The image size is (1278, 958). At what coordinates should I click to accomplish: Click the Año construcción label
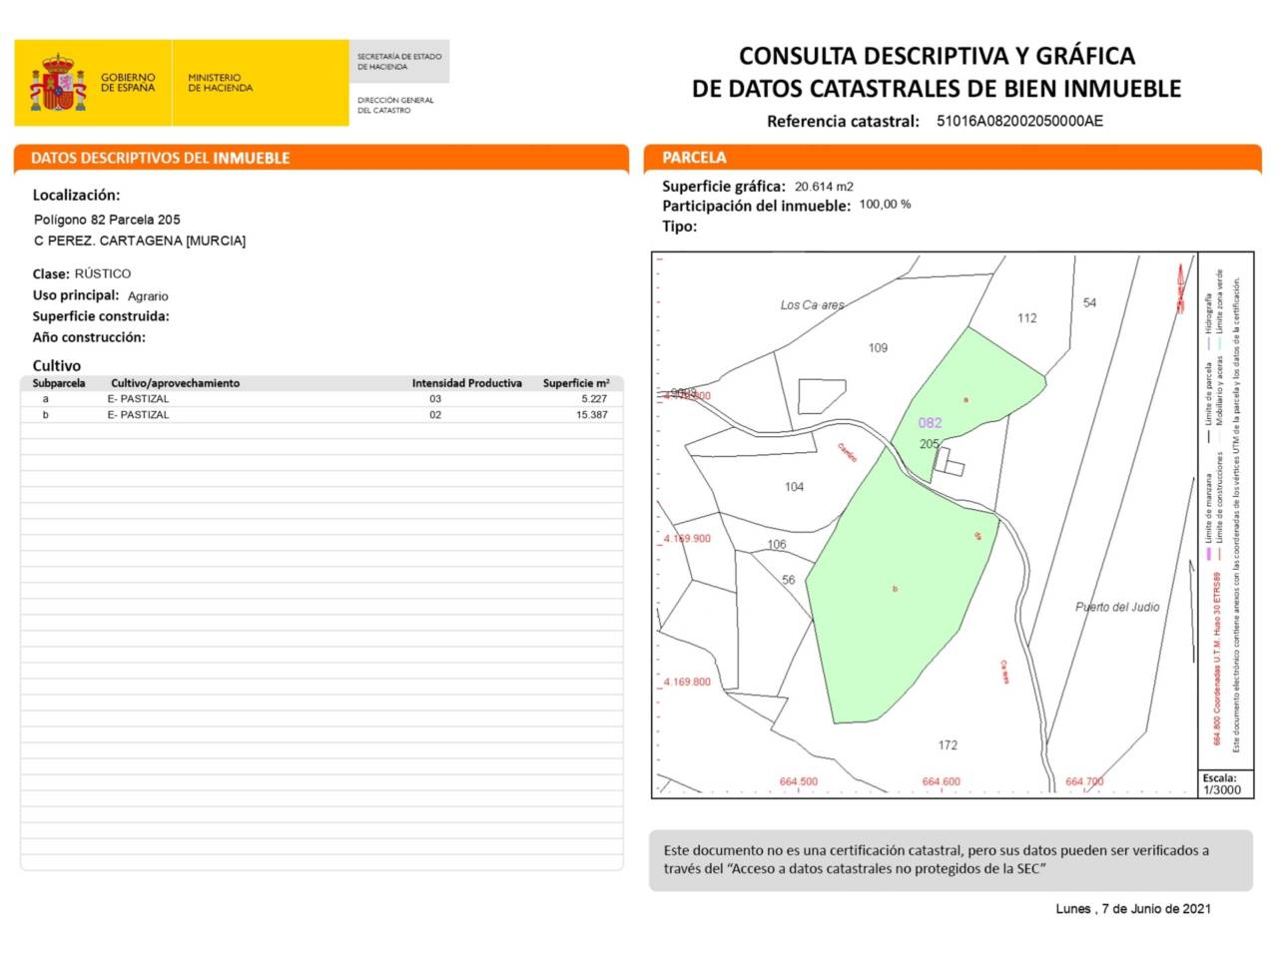[89, 337]
